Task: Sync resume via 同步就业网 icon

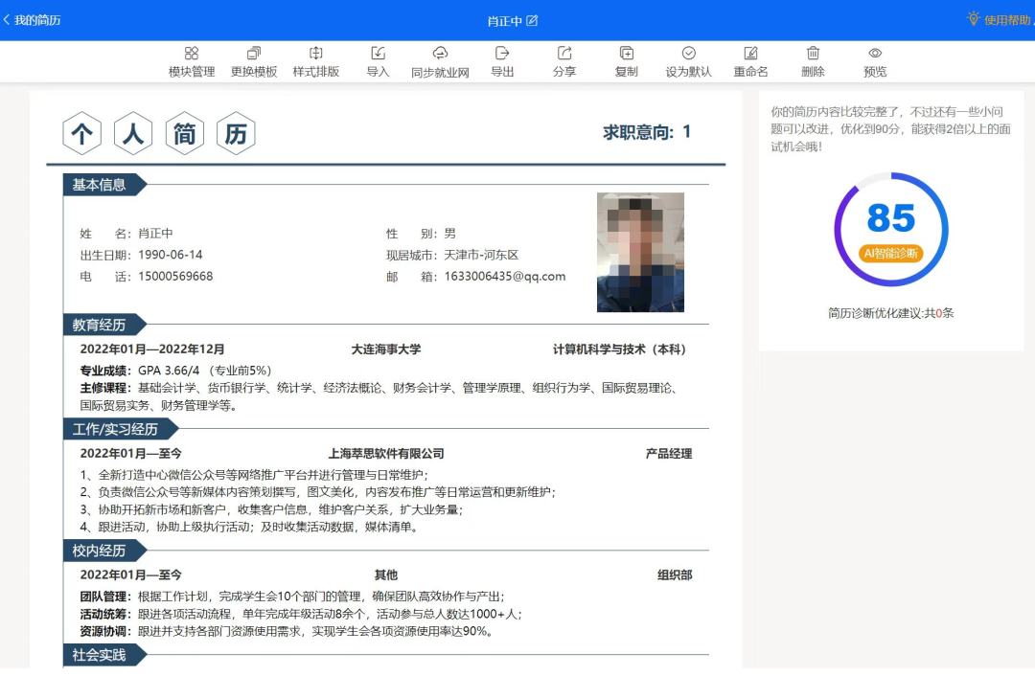Action: [440, 54]
